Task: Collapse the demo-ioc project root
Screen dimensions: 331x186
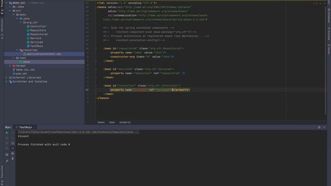Action: (7, 3)
